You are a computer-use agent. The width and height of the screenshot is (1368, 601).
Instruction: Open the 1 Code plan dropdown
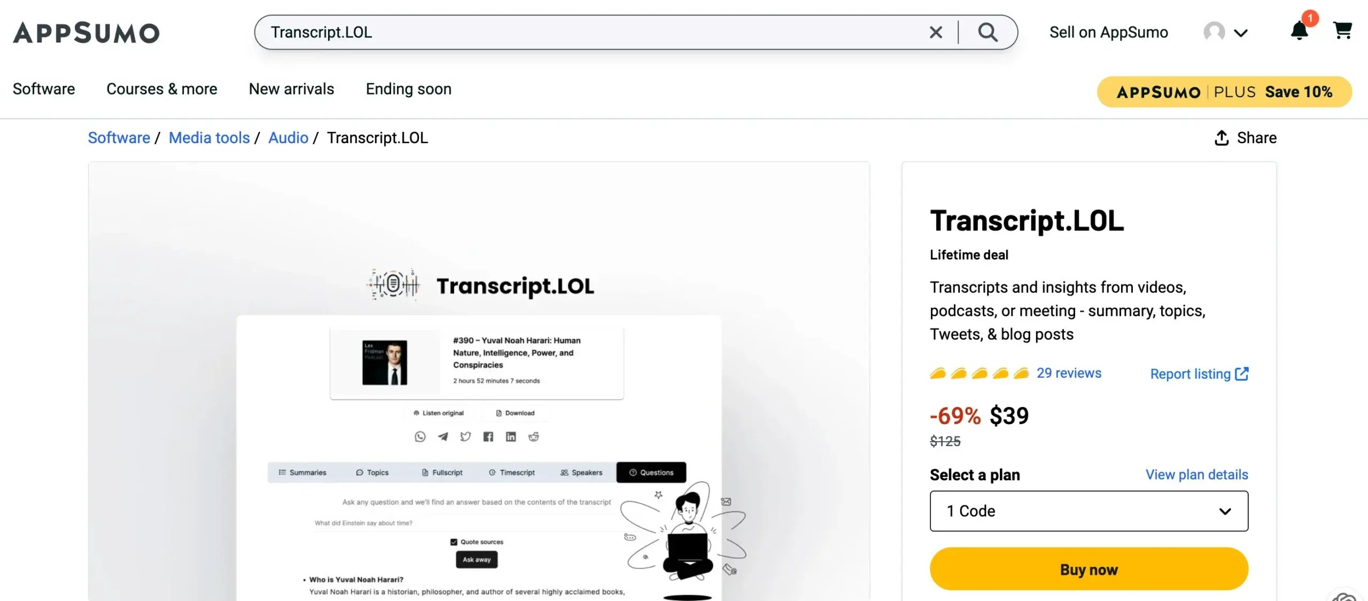tap(1089, 511)
